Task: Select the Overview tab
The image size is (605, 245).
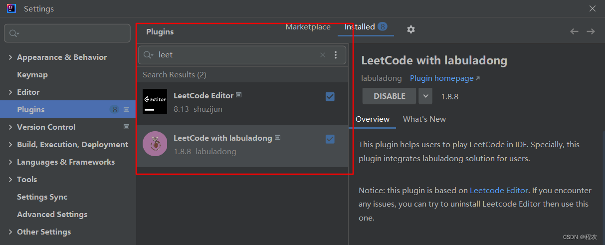Action: 373,119
